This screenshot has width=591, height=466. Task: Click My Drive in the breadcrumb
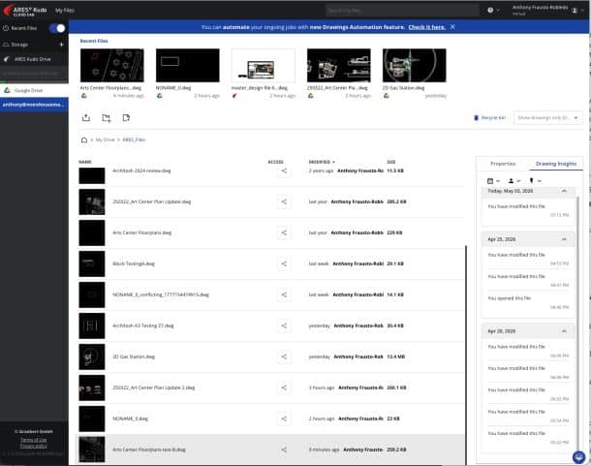coord(105,140)
